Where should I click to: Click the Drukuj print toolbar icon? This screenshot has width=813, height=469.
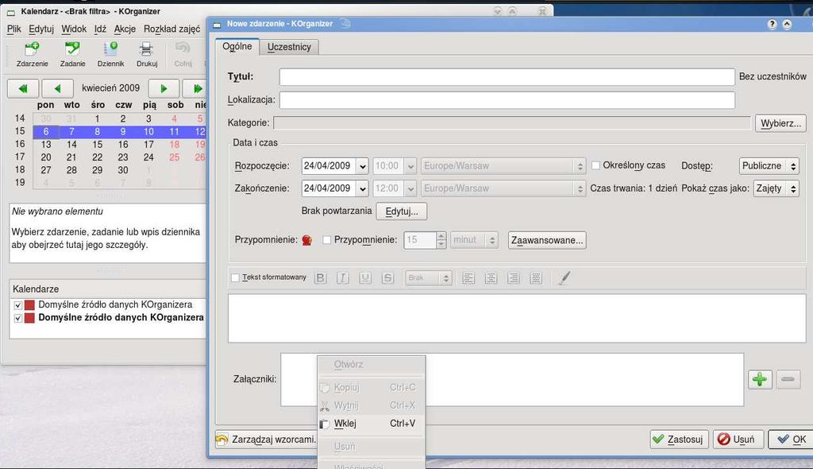(x=147, y=55)
